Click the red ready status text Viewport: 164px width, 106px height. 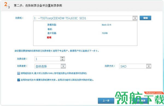tap(49, 37)
